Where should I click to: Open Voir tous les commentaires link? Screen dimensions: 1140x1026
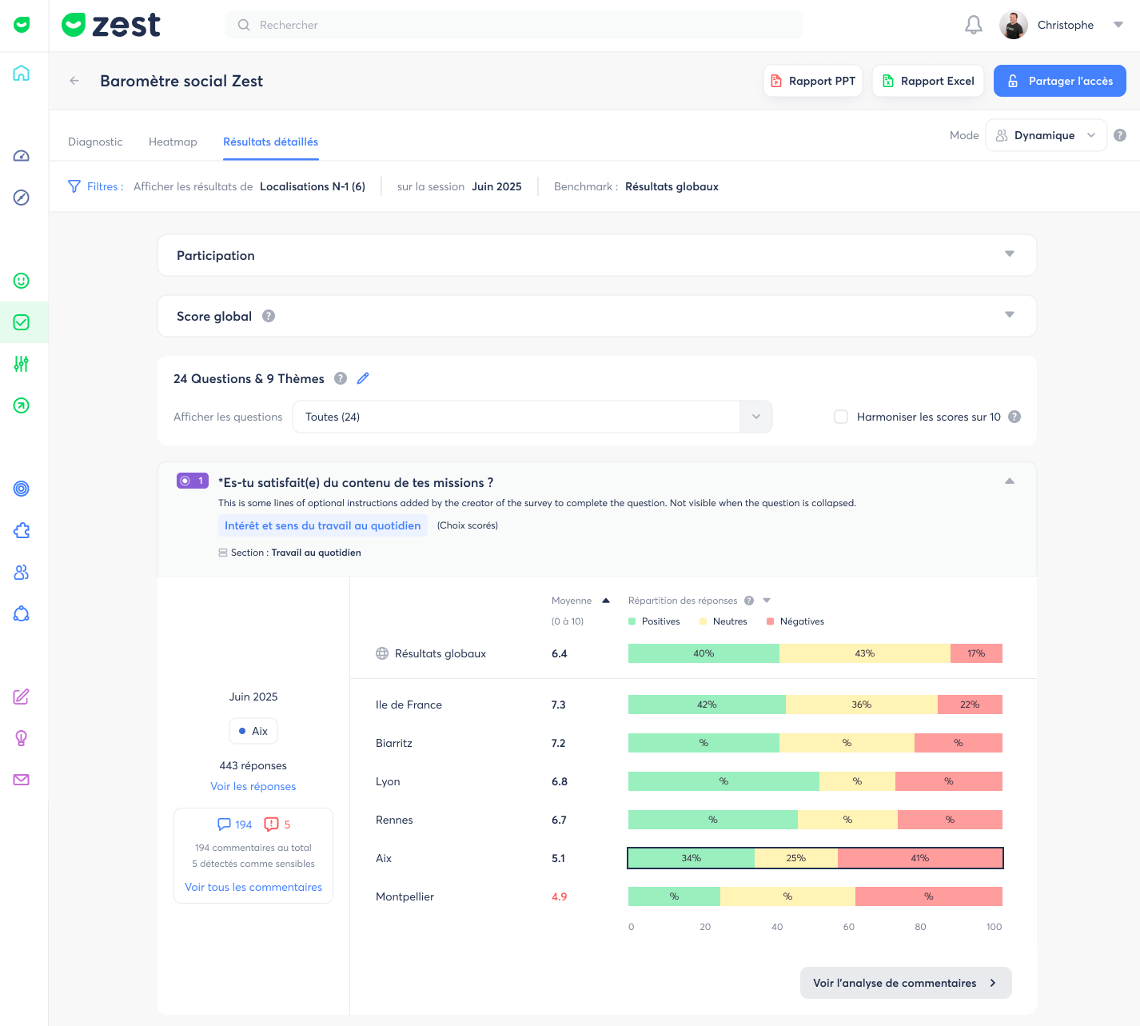pyautogui.click(x=253, y=887)
